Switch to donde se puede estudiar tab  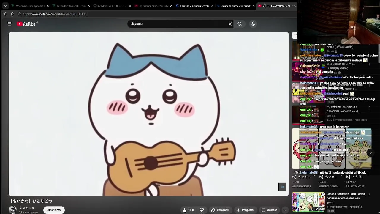pyautogui.click(x=235, y=6)
